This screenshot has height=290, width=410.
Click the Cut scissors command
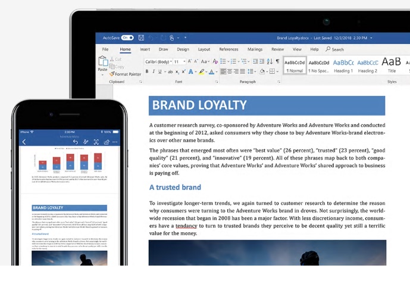[115, 59]
